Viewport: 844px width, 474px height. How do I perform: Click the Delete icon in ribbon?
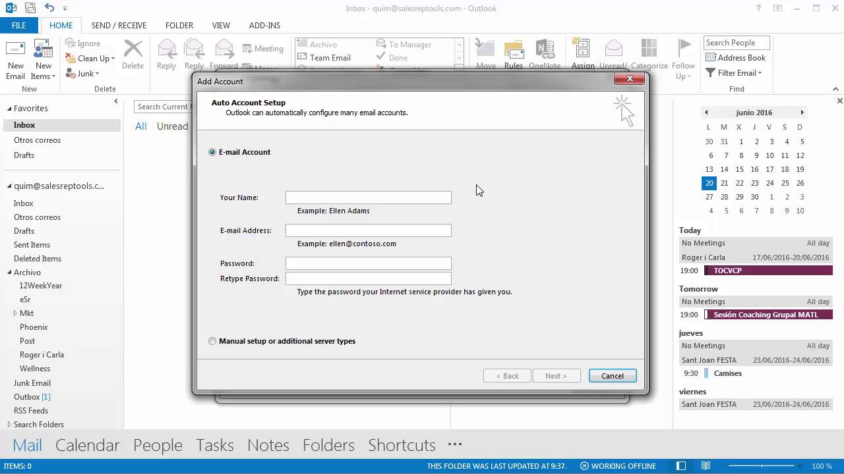(133, 49)
